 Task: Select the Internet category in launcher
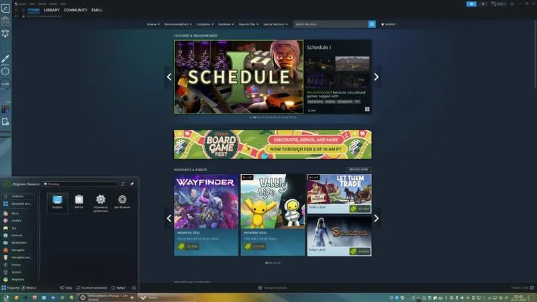(x=18, y=236)
